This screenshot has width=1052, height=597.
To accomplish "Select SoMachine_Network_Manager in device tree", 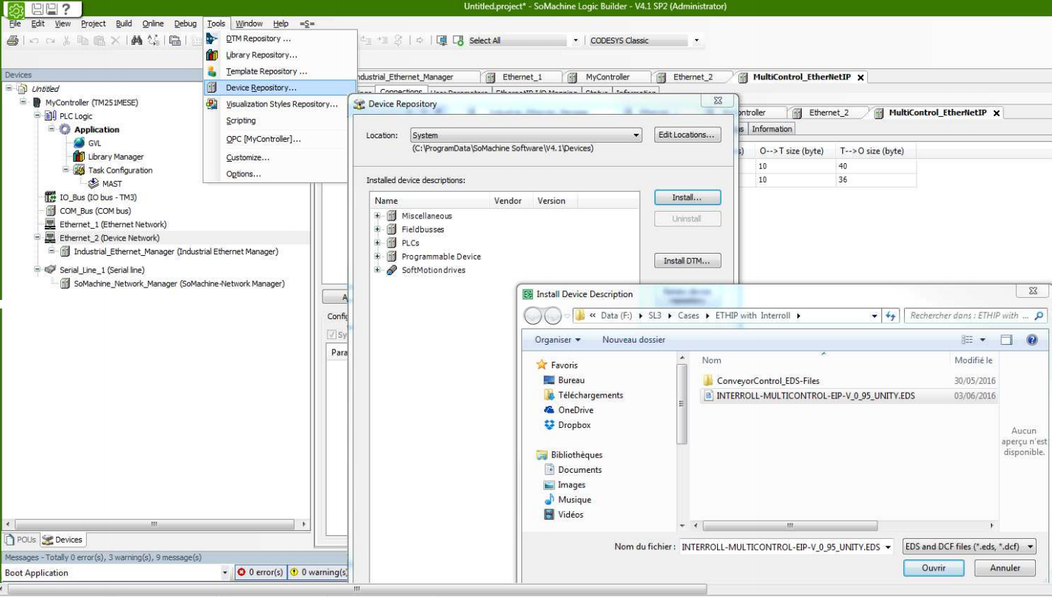I will click(179, 284).
